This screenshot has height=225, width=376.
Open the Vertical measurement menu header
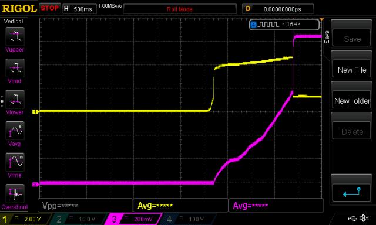(x=14, y=22)
